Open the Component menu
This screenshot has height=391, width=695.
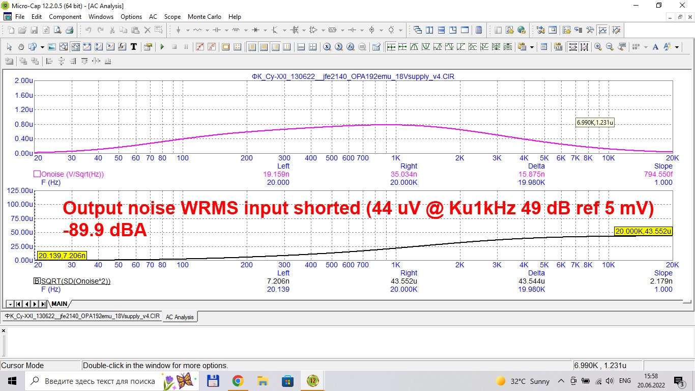(65, 16)
